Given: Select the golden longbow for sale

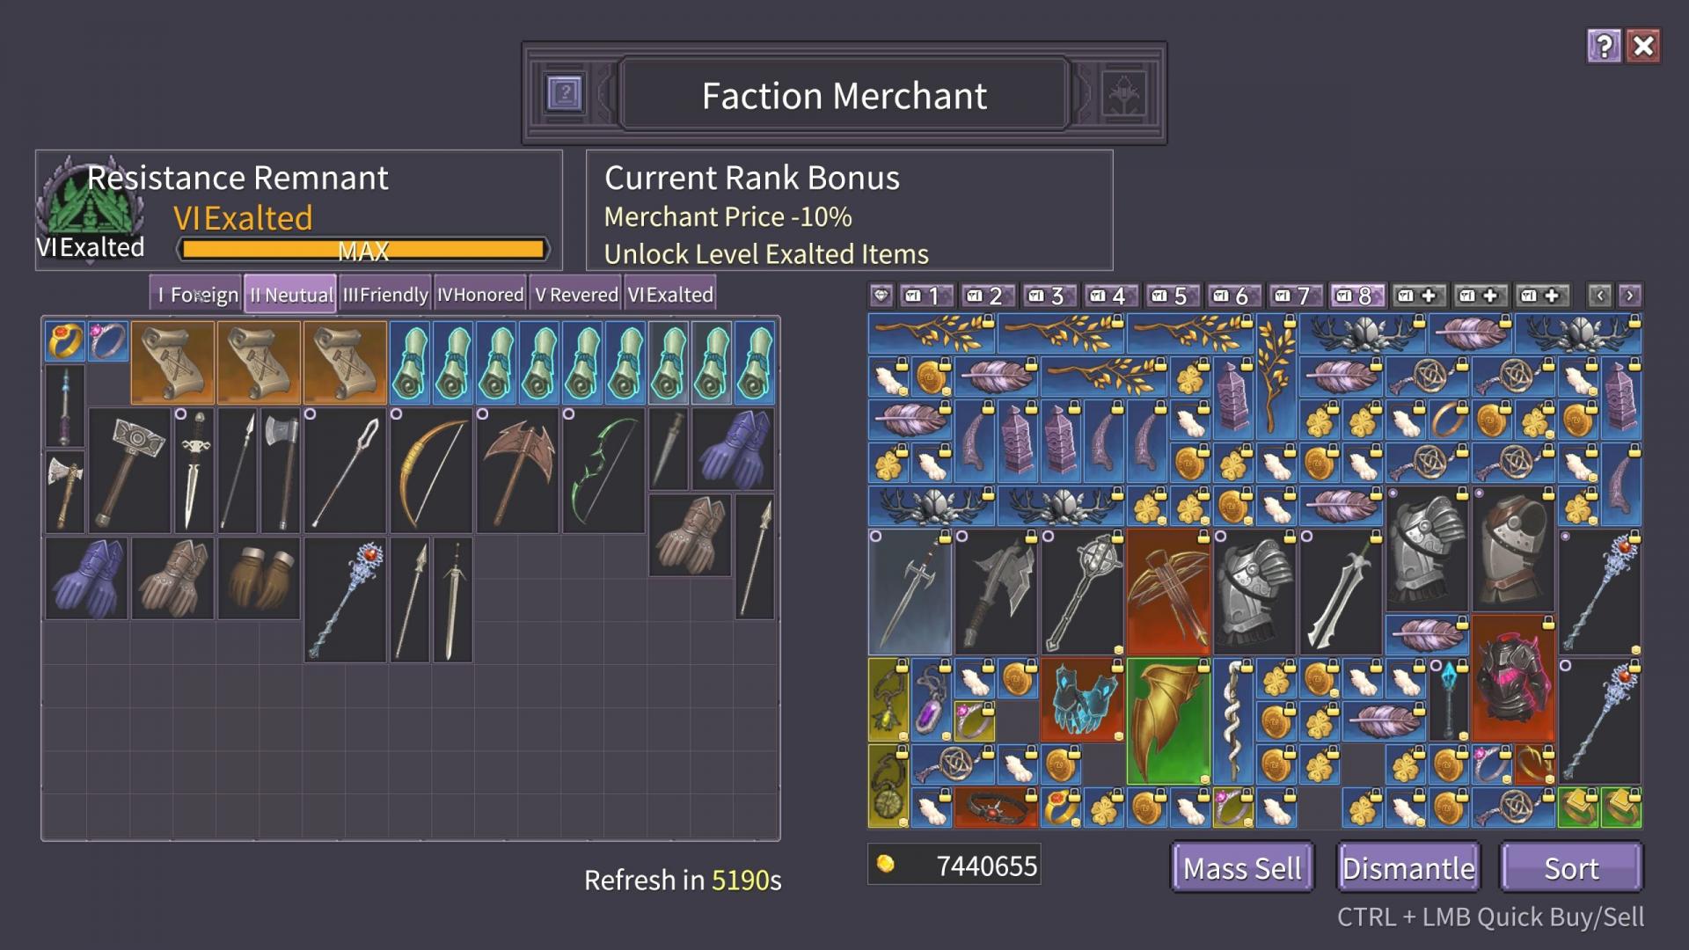Looking at the screenshot, I should coord(431,471).
